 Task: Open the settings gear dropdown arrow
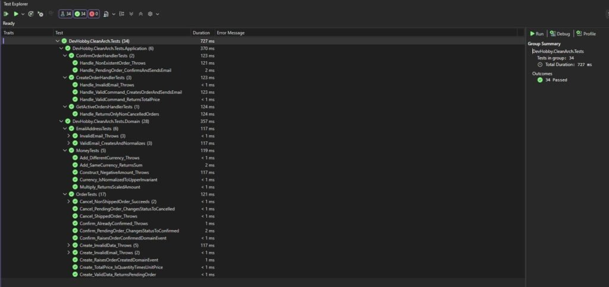tap(157, 14)
